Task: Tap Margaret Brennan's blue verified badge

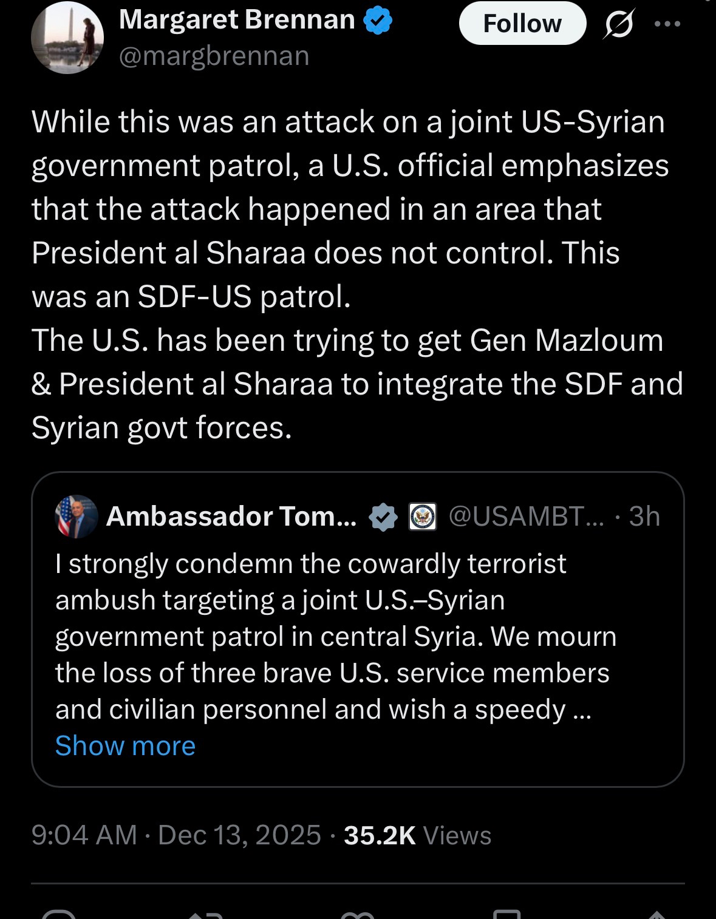Action: click(x=378, y=21)
